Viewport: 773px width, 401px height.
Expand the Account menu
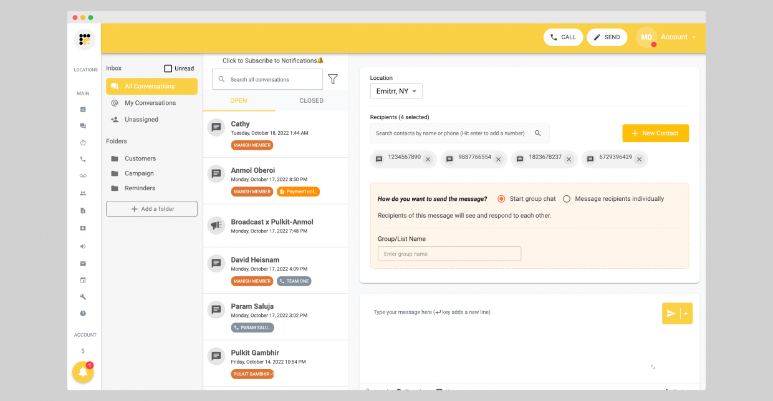[x=678, y=37]
